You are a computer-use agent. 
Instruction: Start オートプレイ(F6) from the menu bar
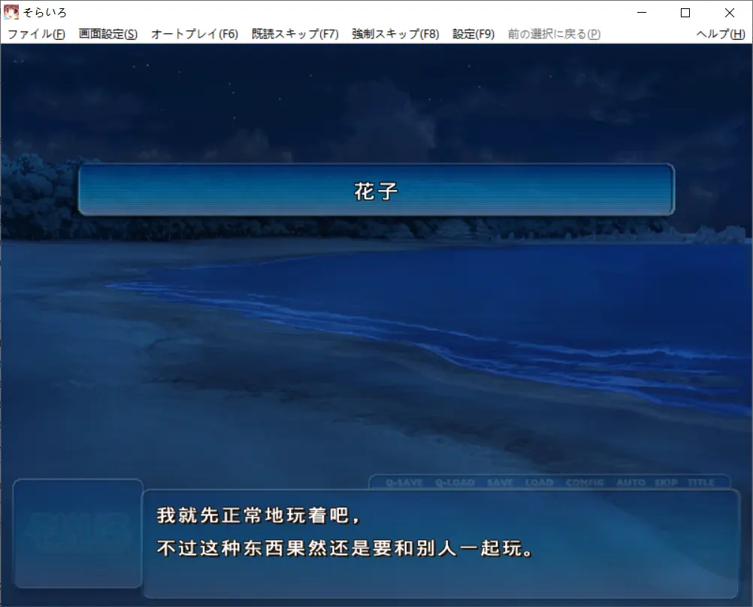click(x=195, y=34)
